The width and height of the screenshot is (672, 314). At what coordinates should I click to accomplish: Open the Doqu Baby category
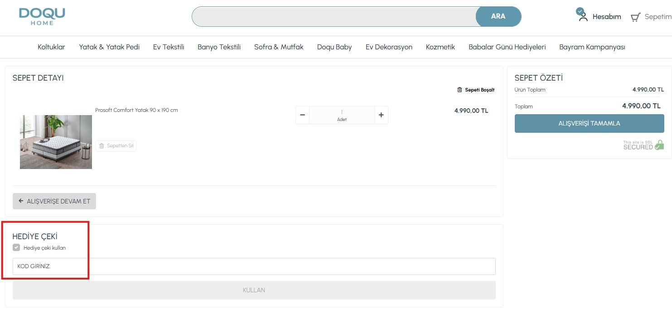pyautogui.click(x=334, y=47)
